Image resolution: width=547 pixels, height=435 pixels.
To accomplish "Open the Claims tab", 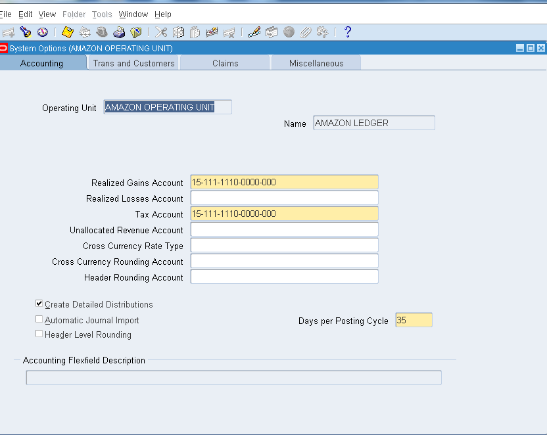I will click(x=225, y=63).
